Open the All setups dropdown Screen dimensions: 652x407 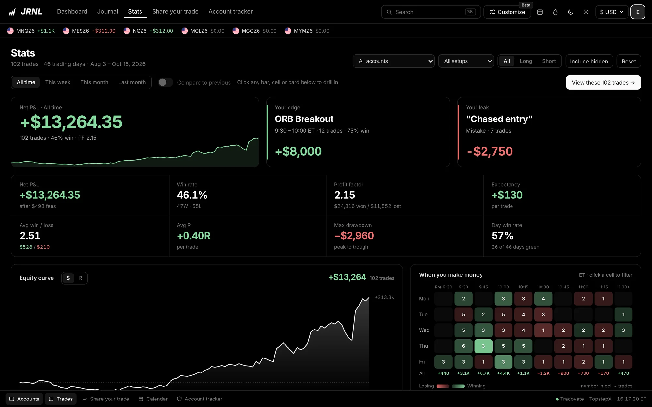pos(466,61)
